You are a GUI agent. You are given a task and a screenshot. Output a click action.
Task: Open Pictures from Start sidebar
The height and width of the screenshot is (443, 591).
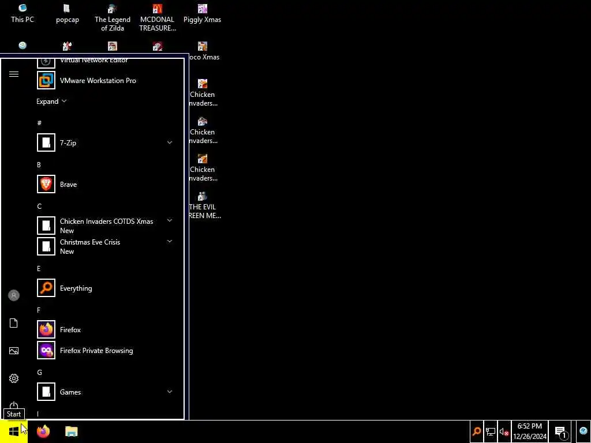click(x=14, y=351)
